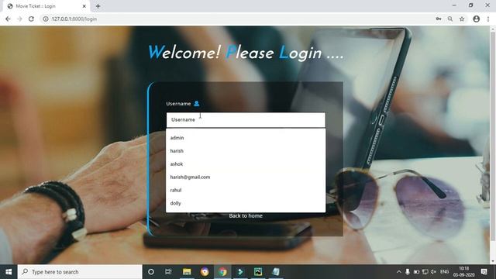Open the notepad-like app on taskbar
496x279 pixels.
tap(276, 272)
